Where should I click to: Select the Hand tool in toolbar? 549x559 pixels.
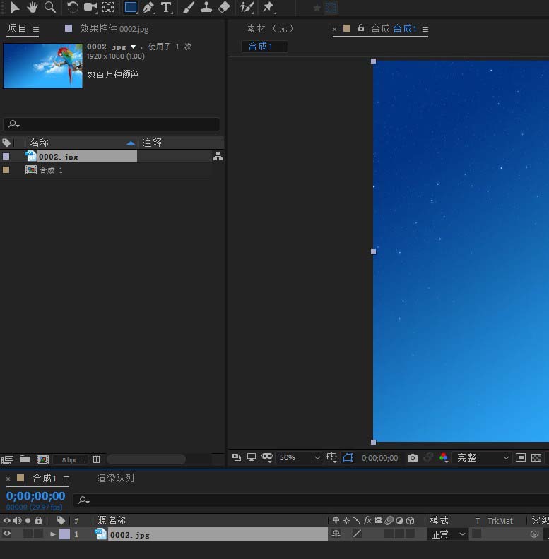[x=33, y=7]
